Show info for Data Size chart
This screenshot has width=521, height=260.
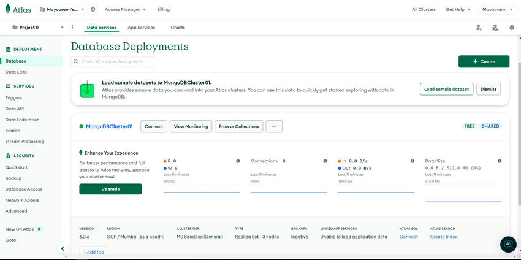click(500, 161)
